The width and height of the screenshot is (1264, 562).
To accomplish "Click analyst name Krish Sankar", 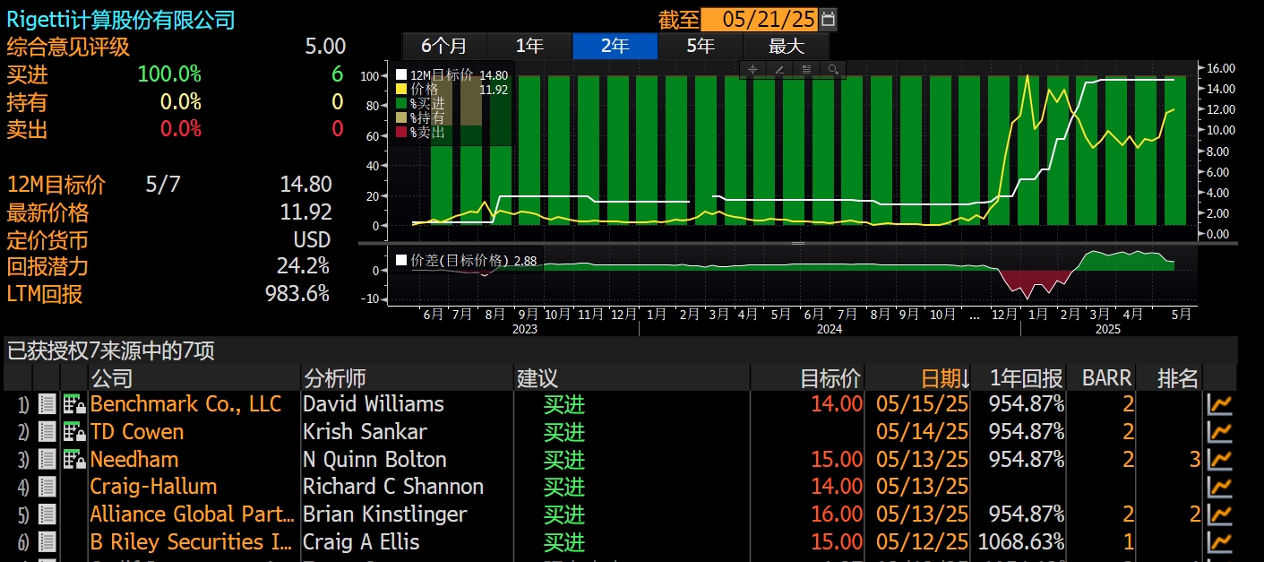I will coord(365,432).
